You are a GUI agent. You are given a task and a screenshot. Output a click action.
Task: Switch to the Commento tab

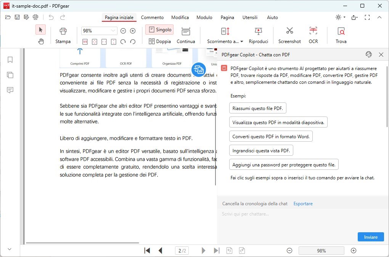(x=152, y=18)
